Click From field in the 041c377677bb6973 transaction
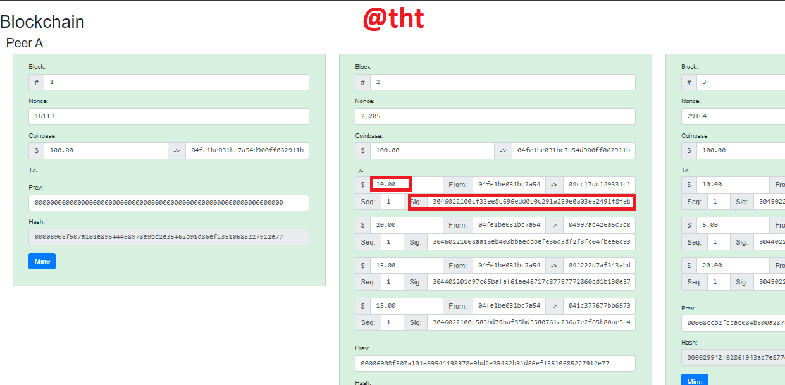The image size is (785, 385). pos(509,306)
